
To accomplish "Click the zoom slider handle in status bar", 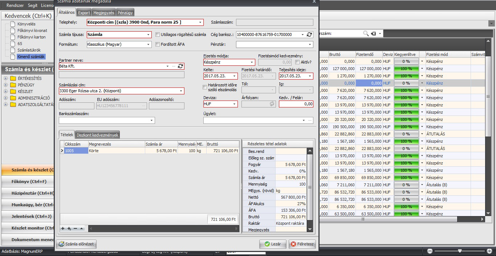I will (460, 251).
